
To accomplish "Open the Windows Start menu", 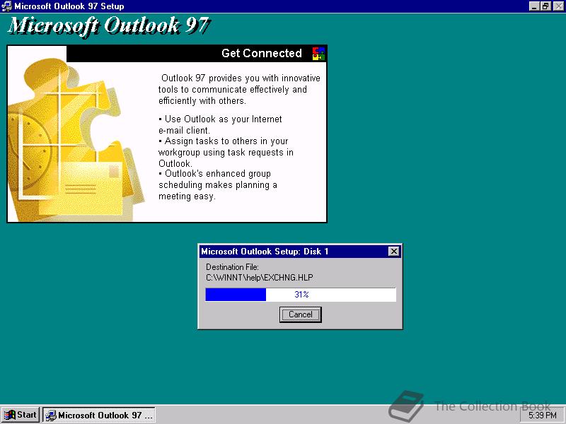I will point(21,415).
